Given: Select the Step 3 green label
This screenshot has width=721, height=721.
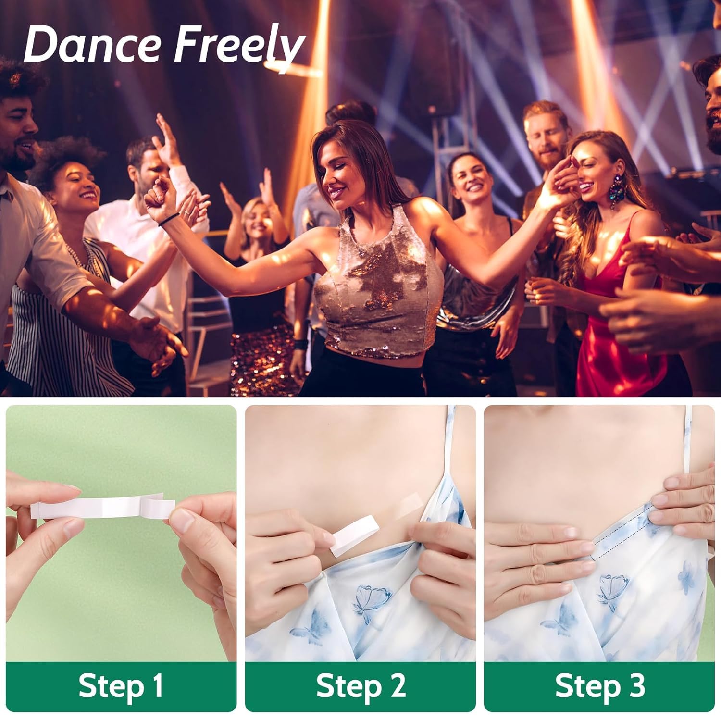Looking at the screenshot, I should pos(599,686).
